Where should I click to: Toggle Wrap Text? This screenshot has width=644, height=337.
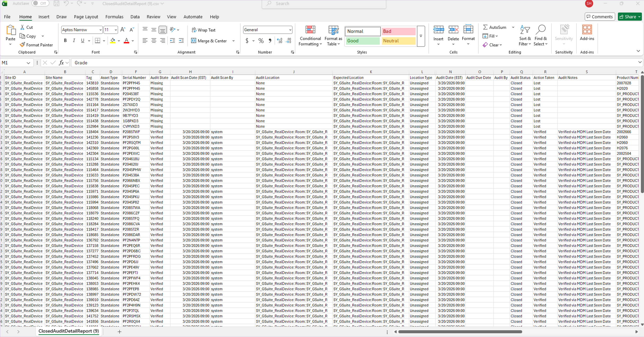pos(204,30)
